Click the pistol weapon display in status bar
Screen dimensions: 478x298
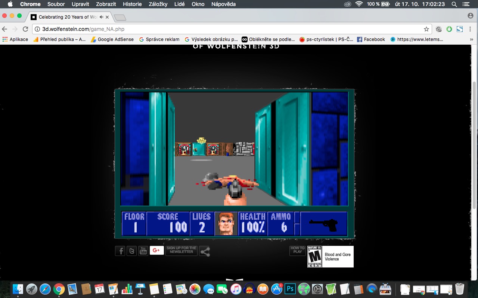324,223
